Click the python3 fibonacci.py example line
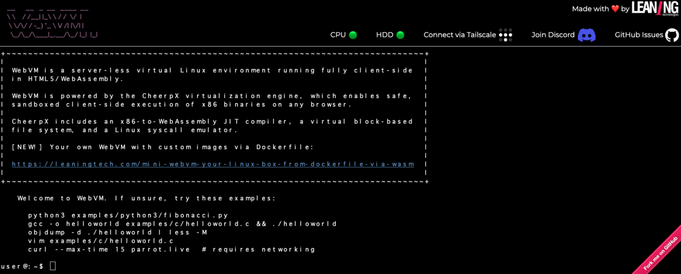Screen dimensions: 681x274 pos(128,216)
